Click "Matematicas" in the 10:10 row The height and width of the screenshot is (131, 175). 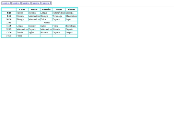coord(34,19)
